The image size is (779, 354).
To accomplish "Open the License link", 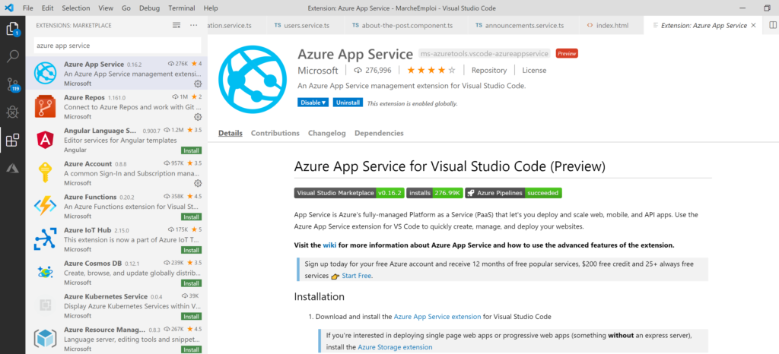I will (534, 71).
